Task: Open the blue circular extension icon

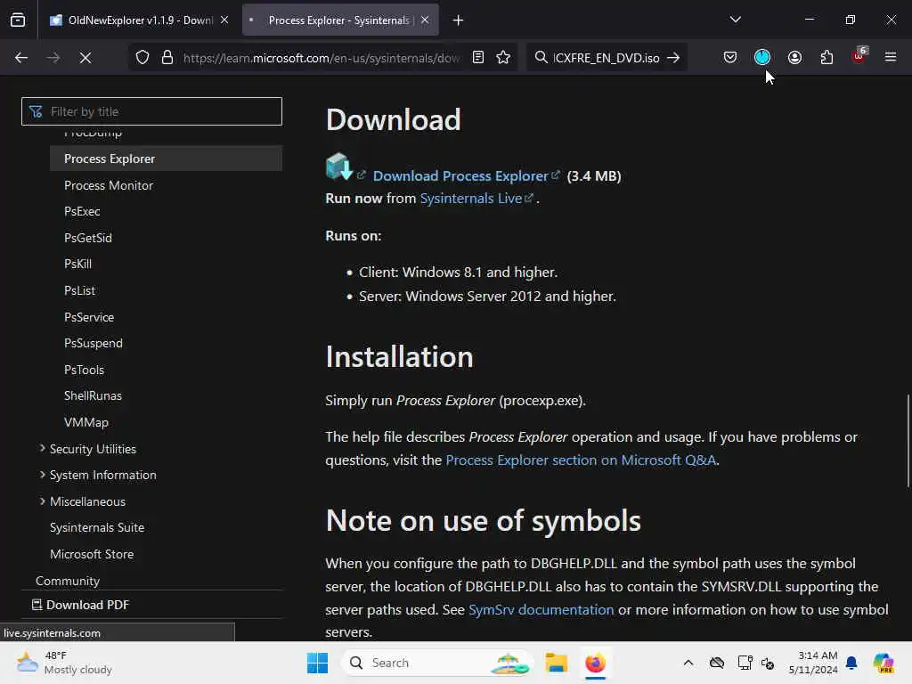Action: pos(762,57)
